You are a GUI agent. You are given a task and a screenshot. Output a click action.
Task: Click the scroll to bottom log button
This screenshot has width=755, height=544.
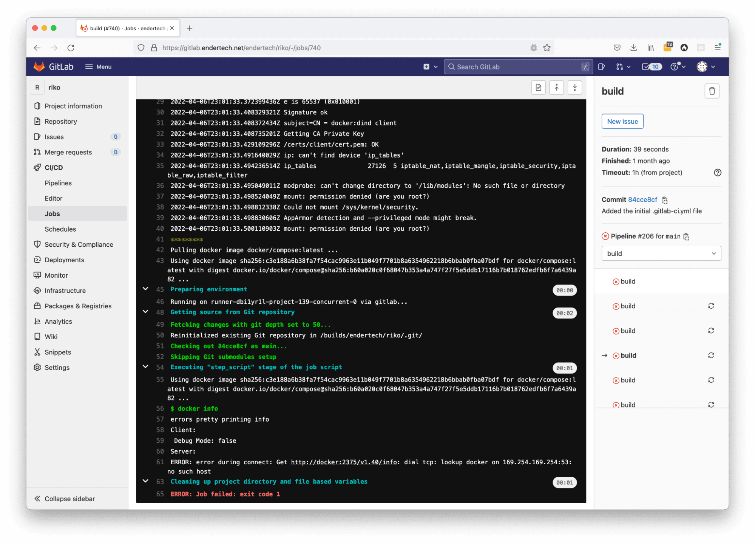click(x=574, y=88)
